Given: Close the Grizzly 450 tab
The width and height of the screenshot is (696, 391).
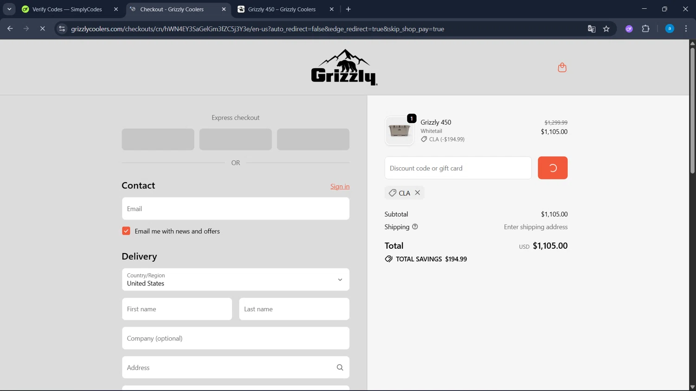Looking at the screenshot, I should point(332,9).
